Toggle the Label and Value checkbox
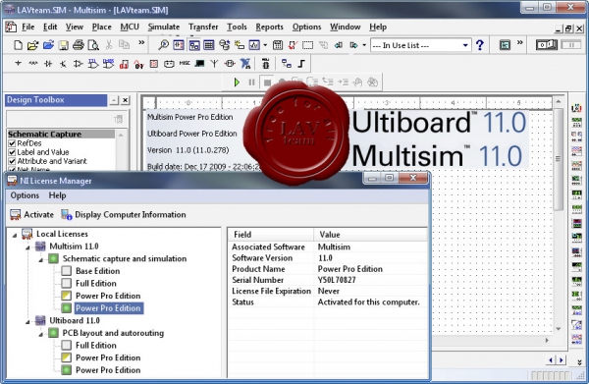 tap(12, 152)
